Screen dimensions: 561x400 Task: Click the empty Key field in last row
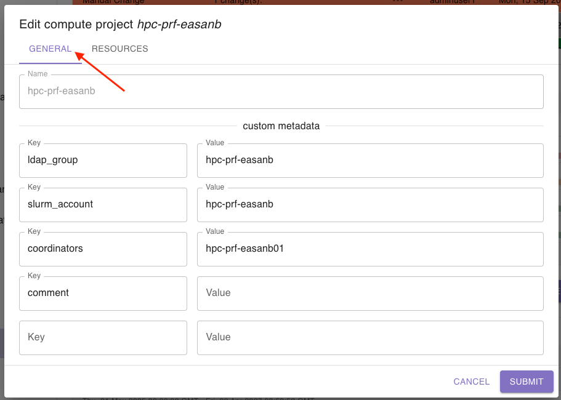(103, 337)
